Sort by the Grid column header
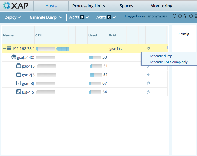This screenshot has width=197, height=156. point(117,35)
